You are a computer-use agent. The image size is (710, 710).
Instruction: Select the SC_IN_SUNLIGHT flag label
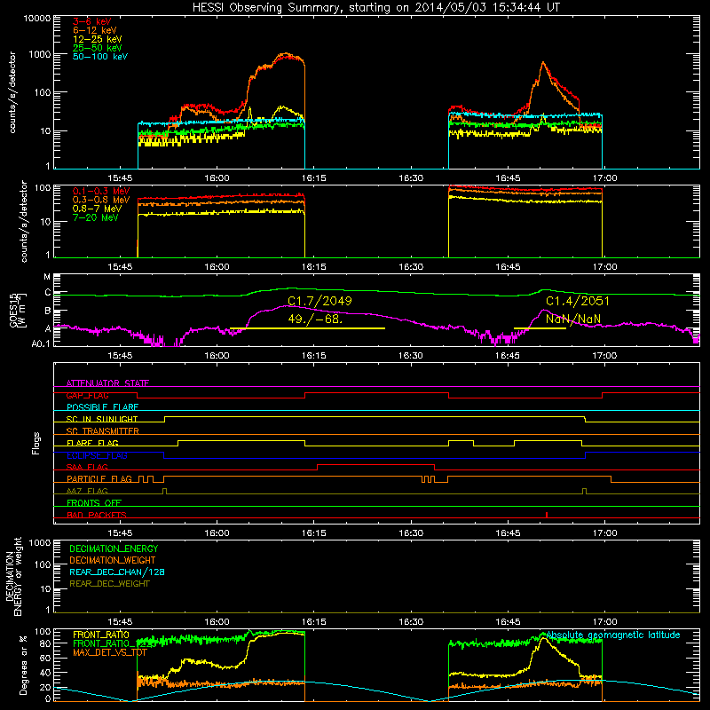(x=102, y=419)
